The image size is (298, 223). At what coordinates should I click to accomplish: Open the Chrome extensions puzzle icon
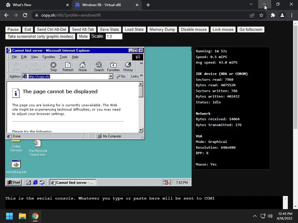click(x=273, y=15)
